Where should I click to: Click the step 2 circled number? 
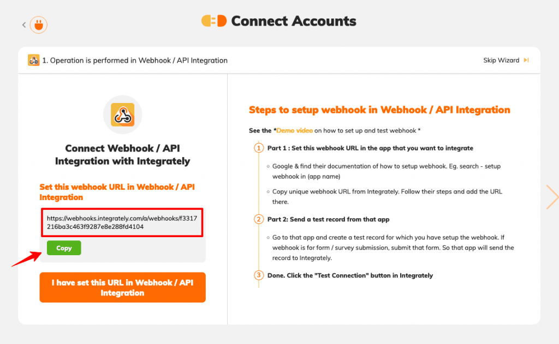coord(259,219)
